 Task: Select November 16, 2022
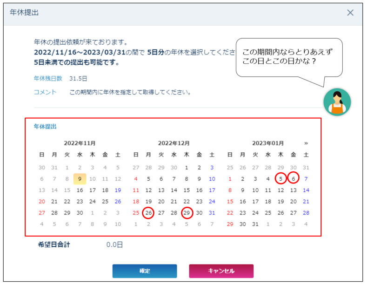[x=80, y=190]
